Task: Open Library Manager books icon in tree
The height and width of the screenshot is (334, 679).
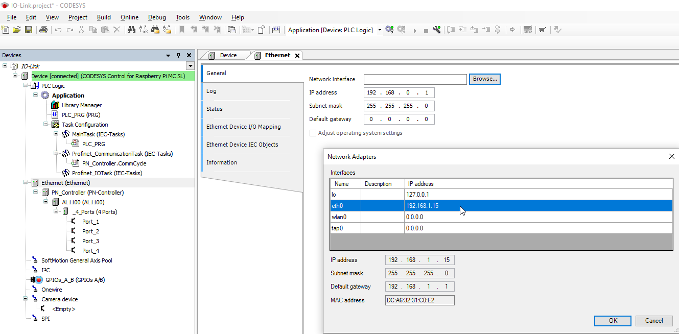Action: tap(55, 105)
